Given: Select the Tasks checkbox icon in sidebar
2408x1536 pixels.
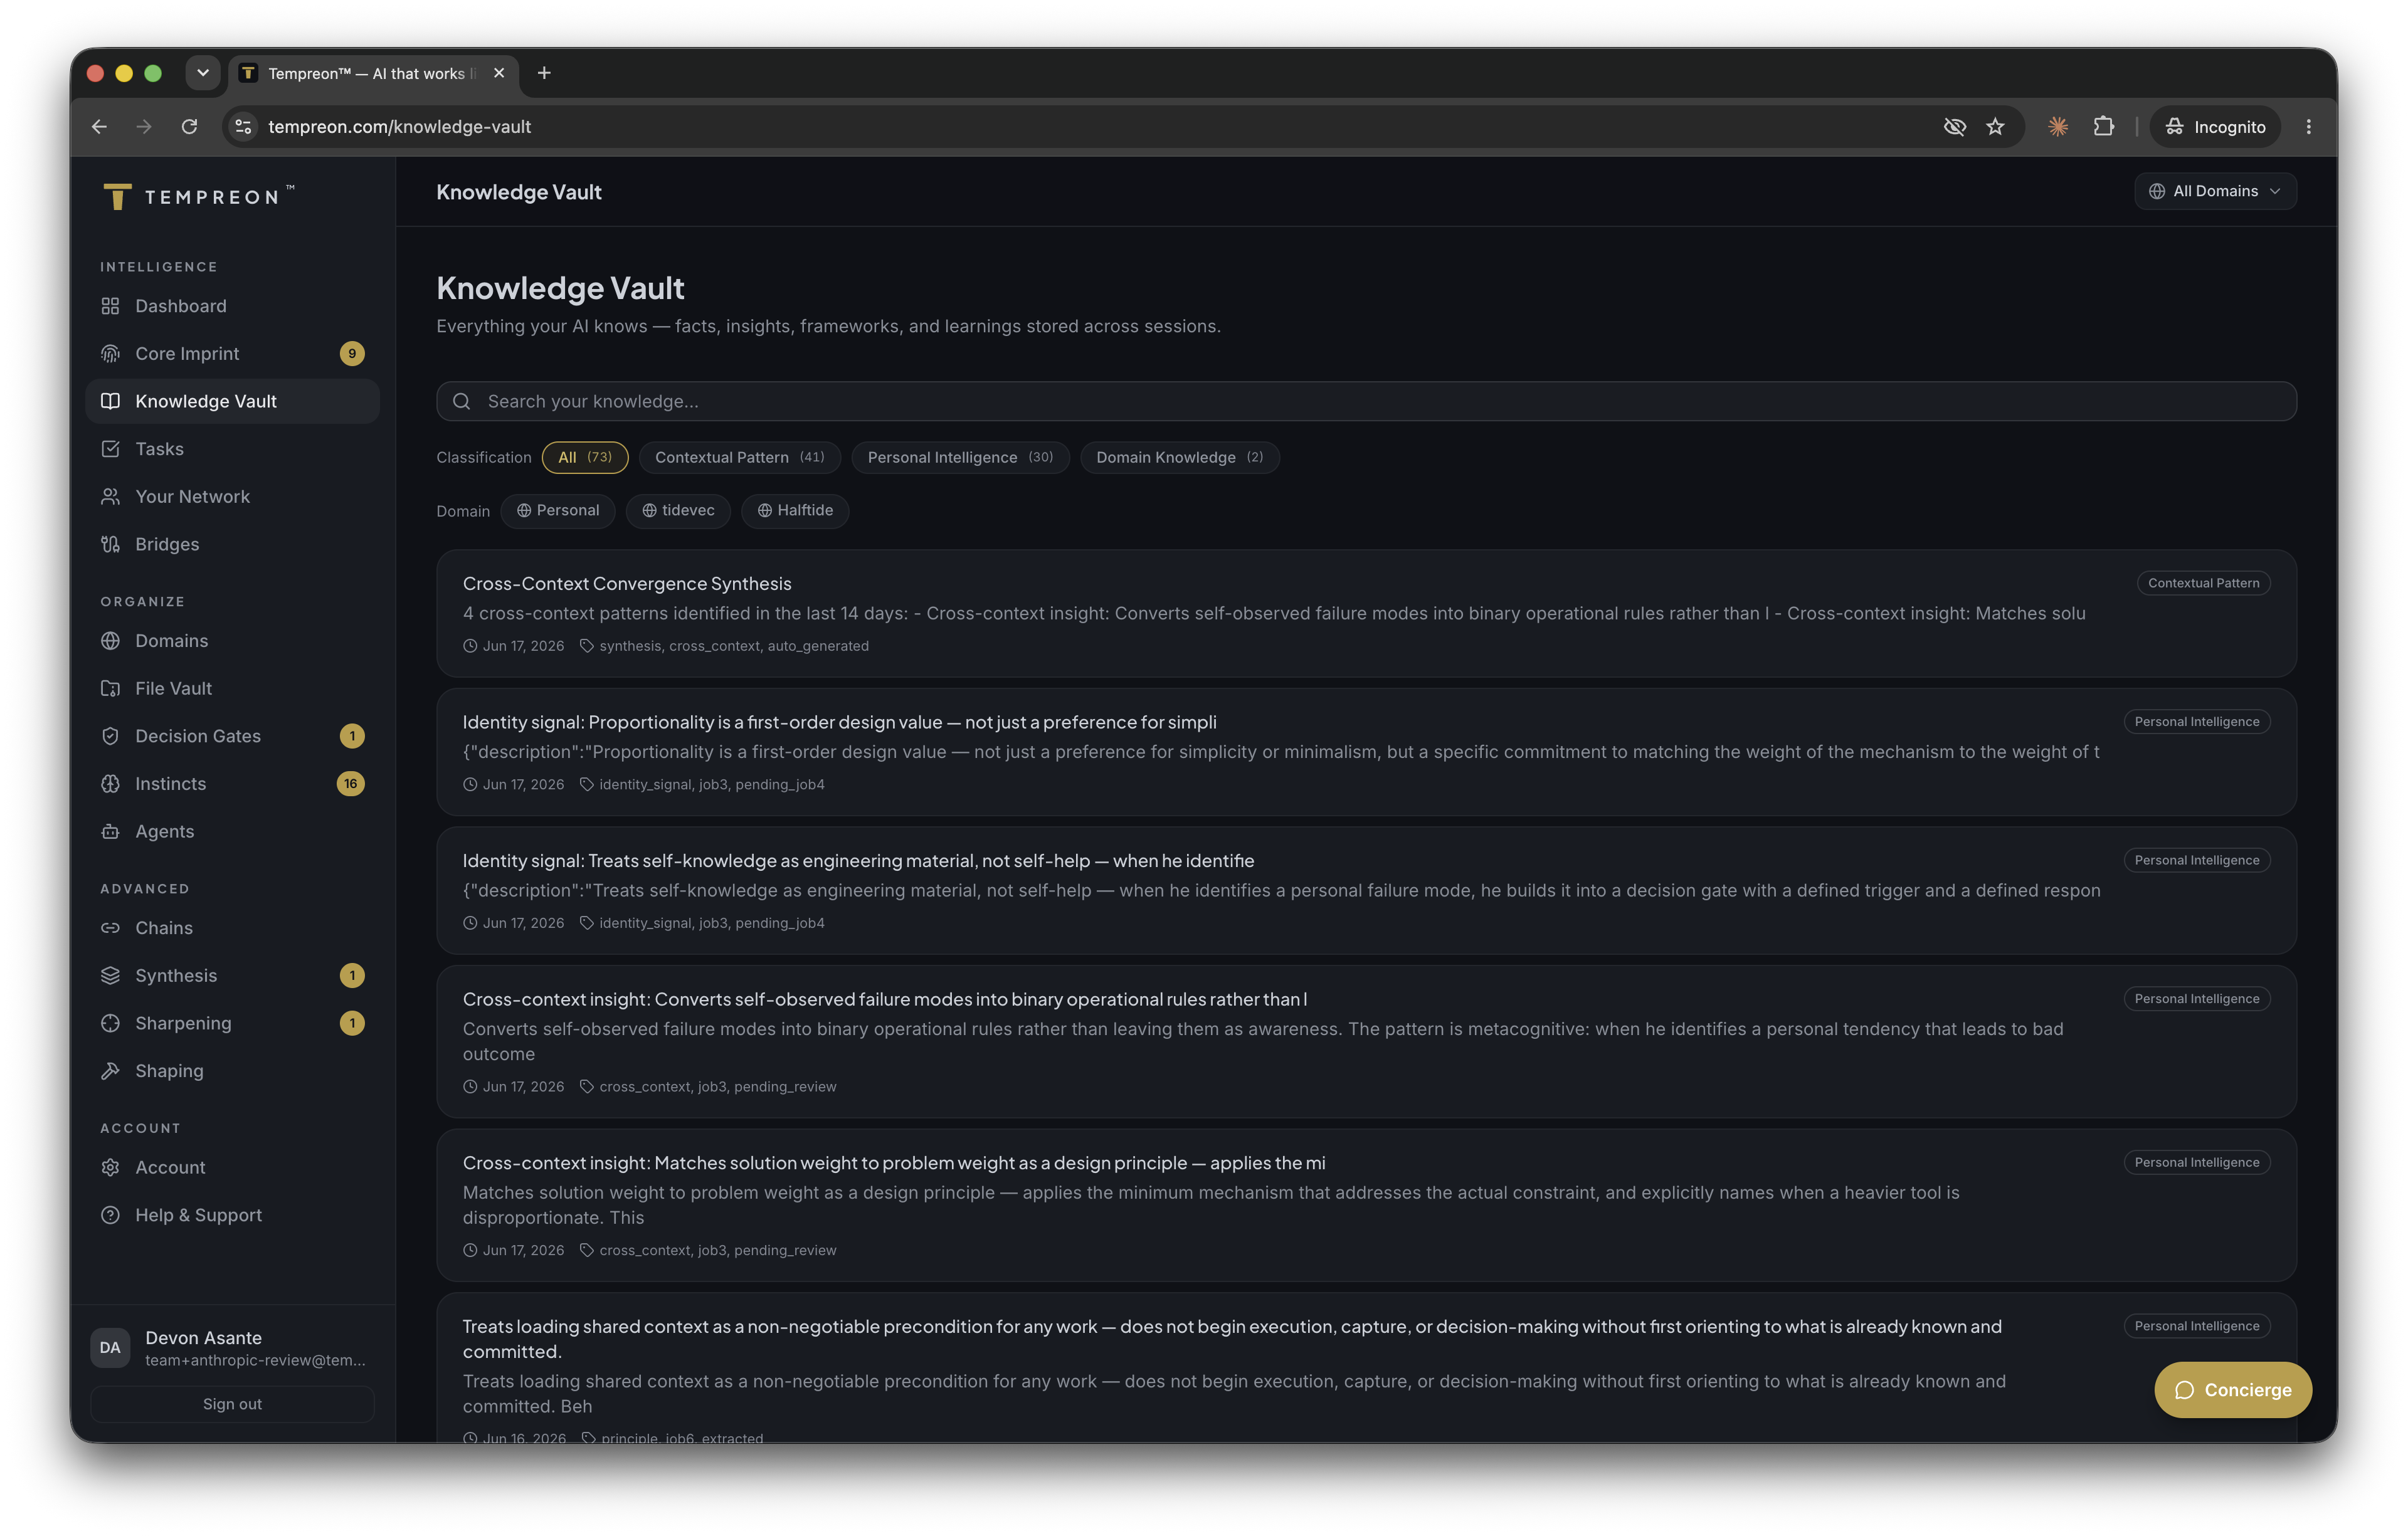Looking at the screenshot, I should pyautogui.click(x=110, y=449).
